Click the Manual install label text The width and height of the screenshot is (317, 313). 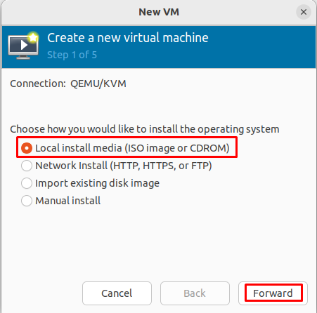(x=68, y=201)
